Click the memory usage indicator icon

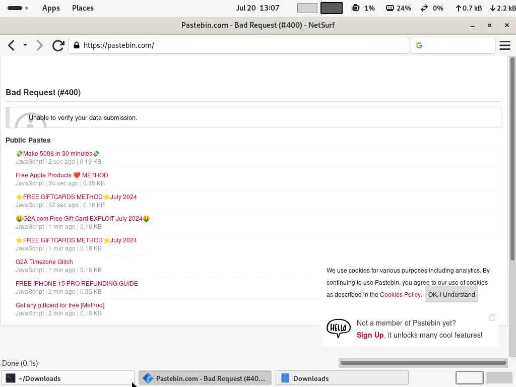[390, 8]
